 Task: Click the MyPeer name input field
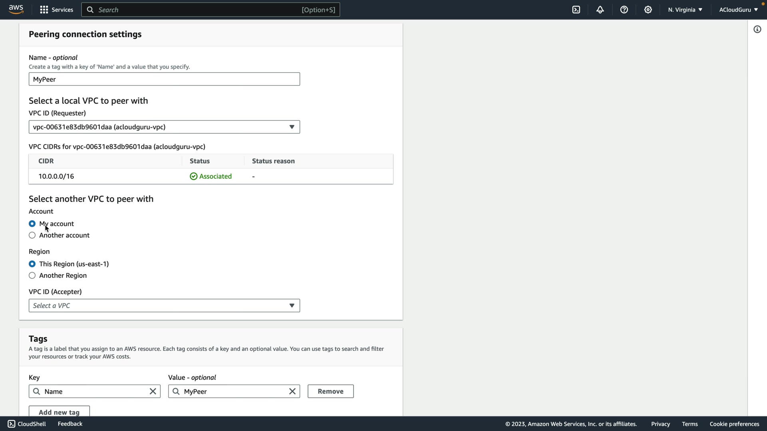[164, 79]
